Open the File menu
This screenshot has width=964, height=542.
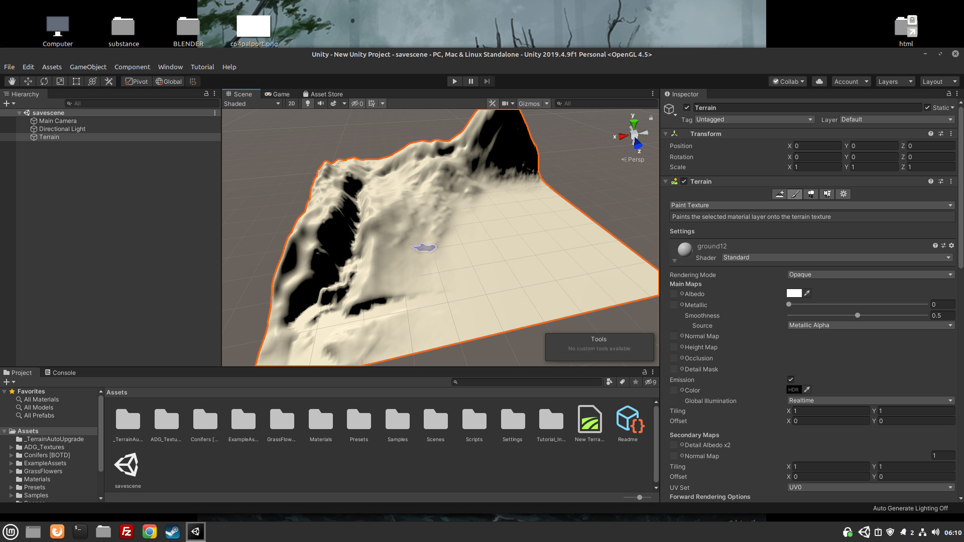[9, 67]
